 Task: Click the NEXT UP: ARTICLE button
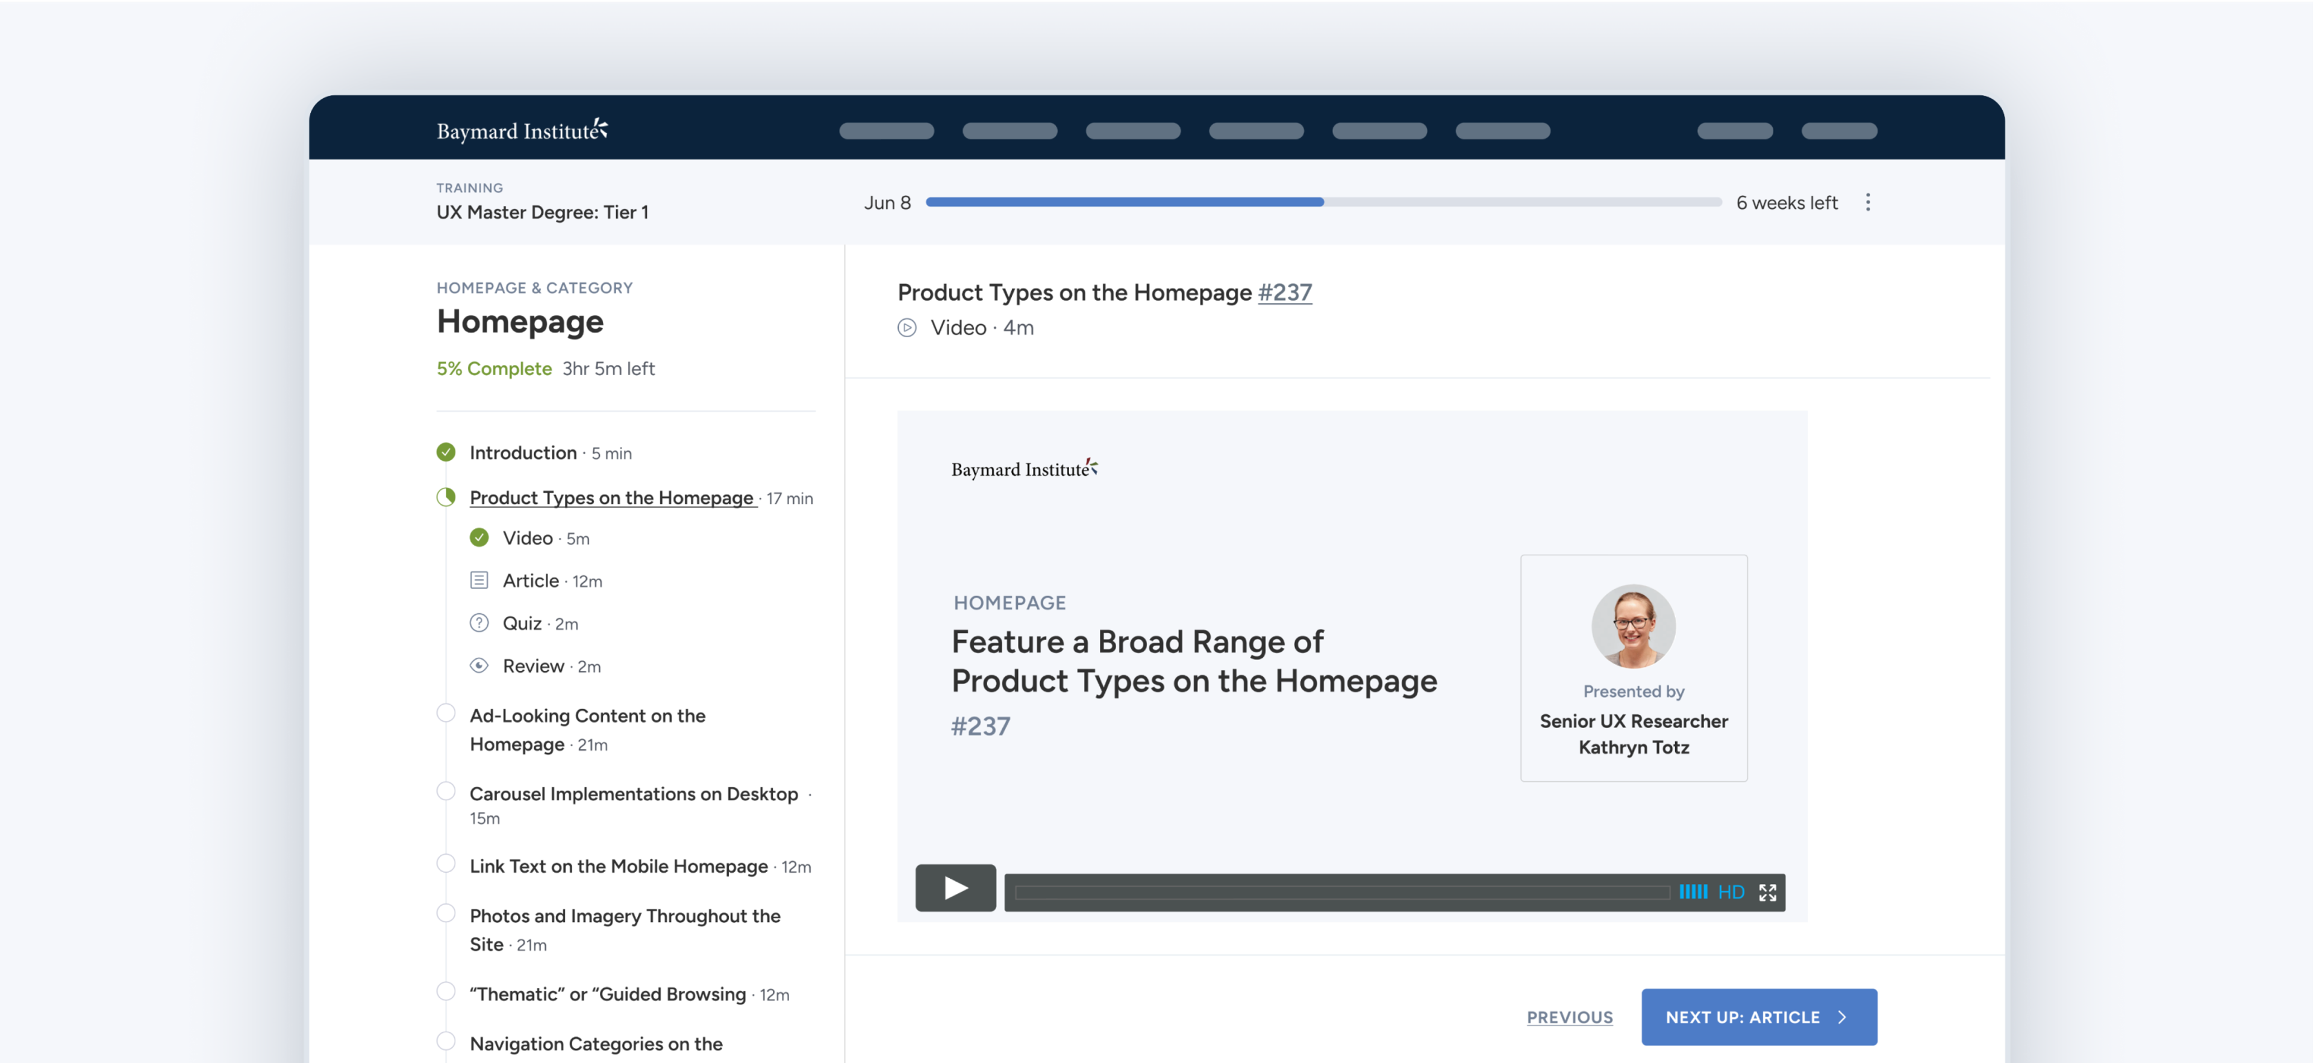[1759, 1017]
